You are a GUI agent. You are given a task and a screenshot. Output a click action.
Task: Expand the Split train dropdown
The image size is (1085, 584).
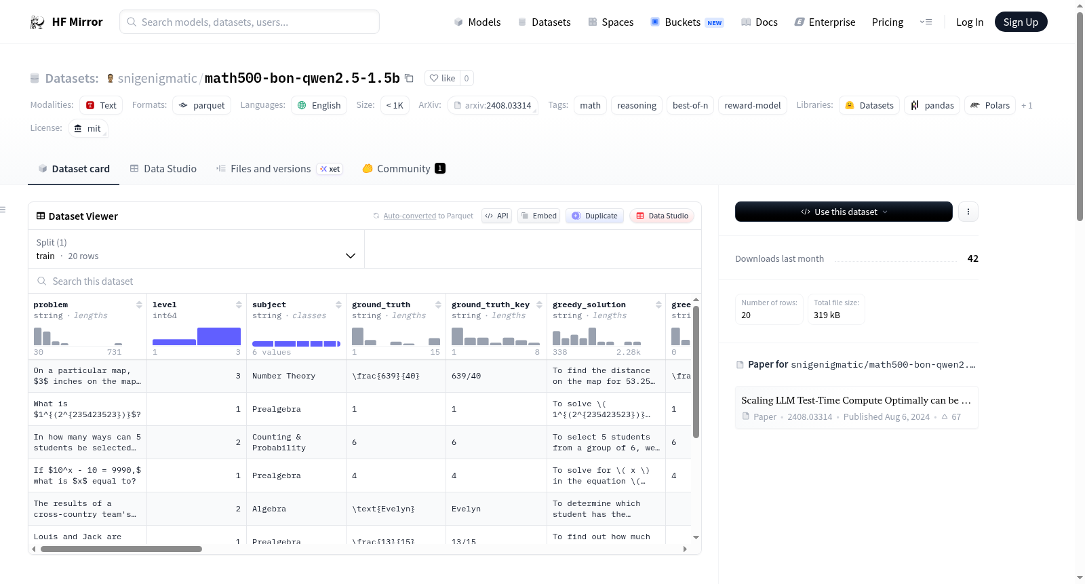click(196, 249)
